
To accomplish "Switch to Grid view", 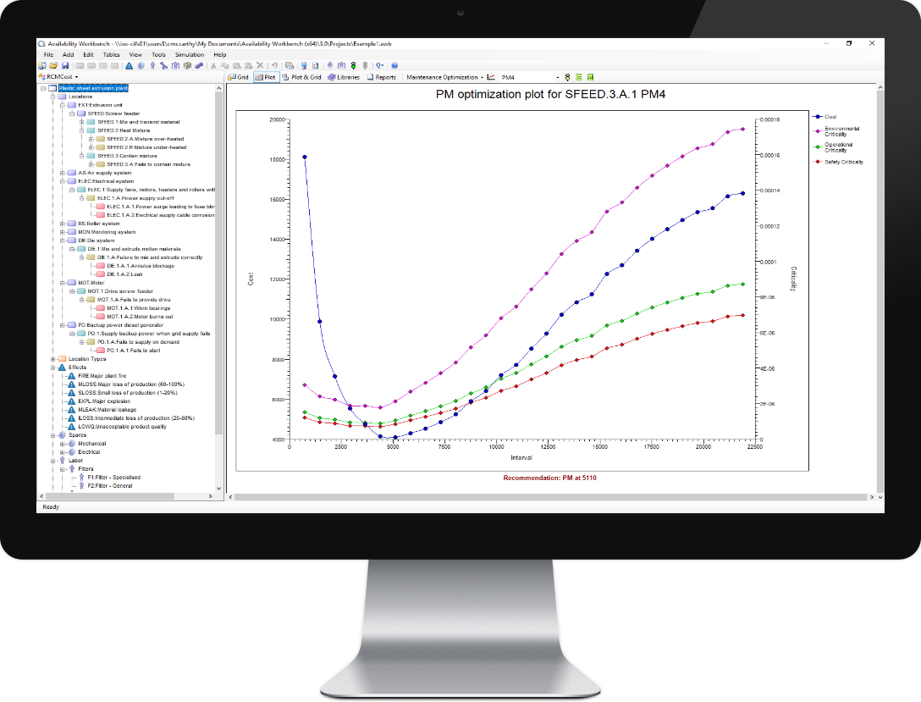I will coord(238,77).
